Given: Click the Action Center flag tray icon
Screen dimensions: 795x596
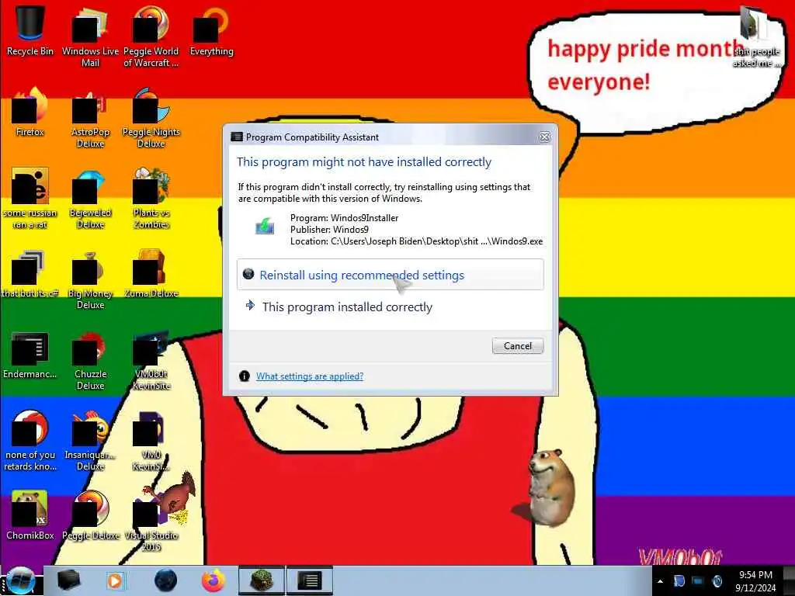Looking at the screenshot, I should (679, 581).
